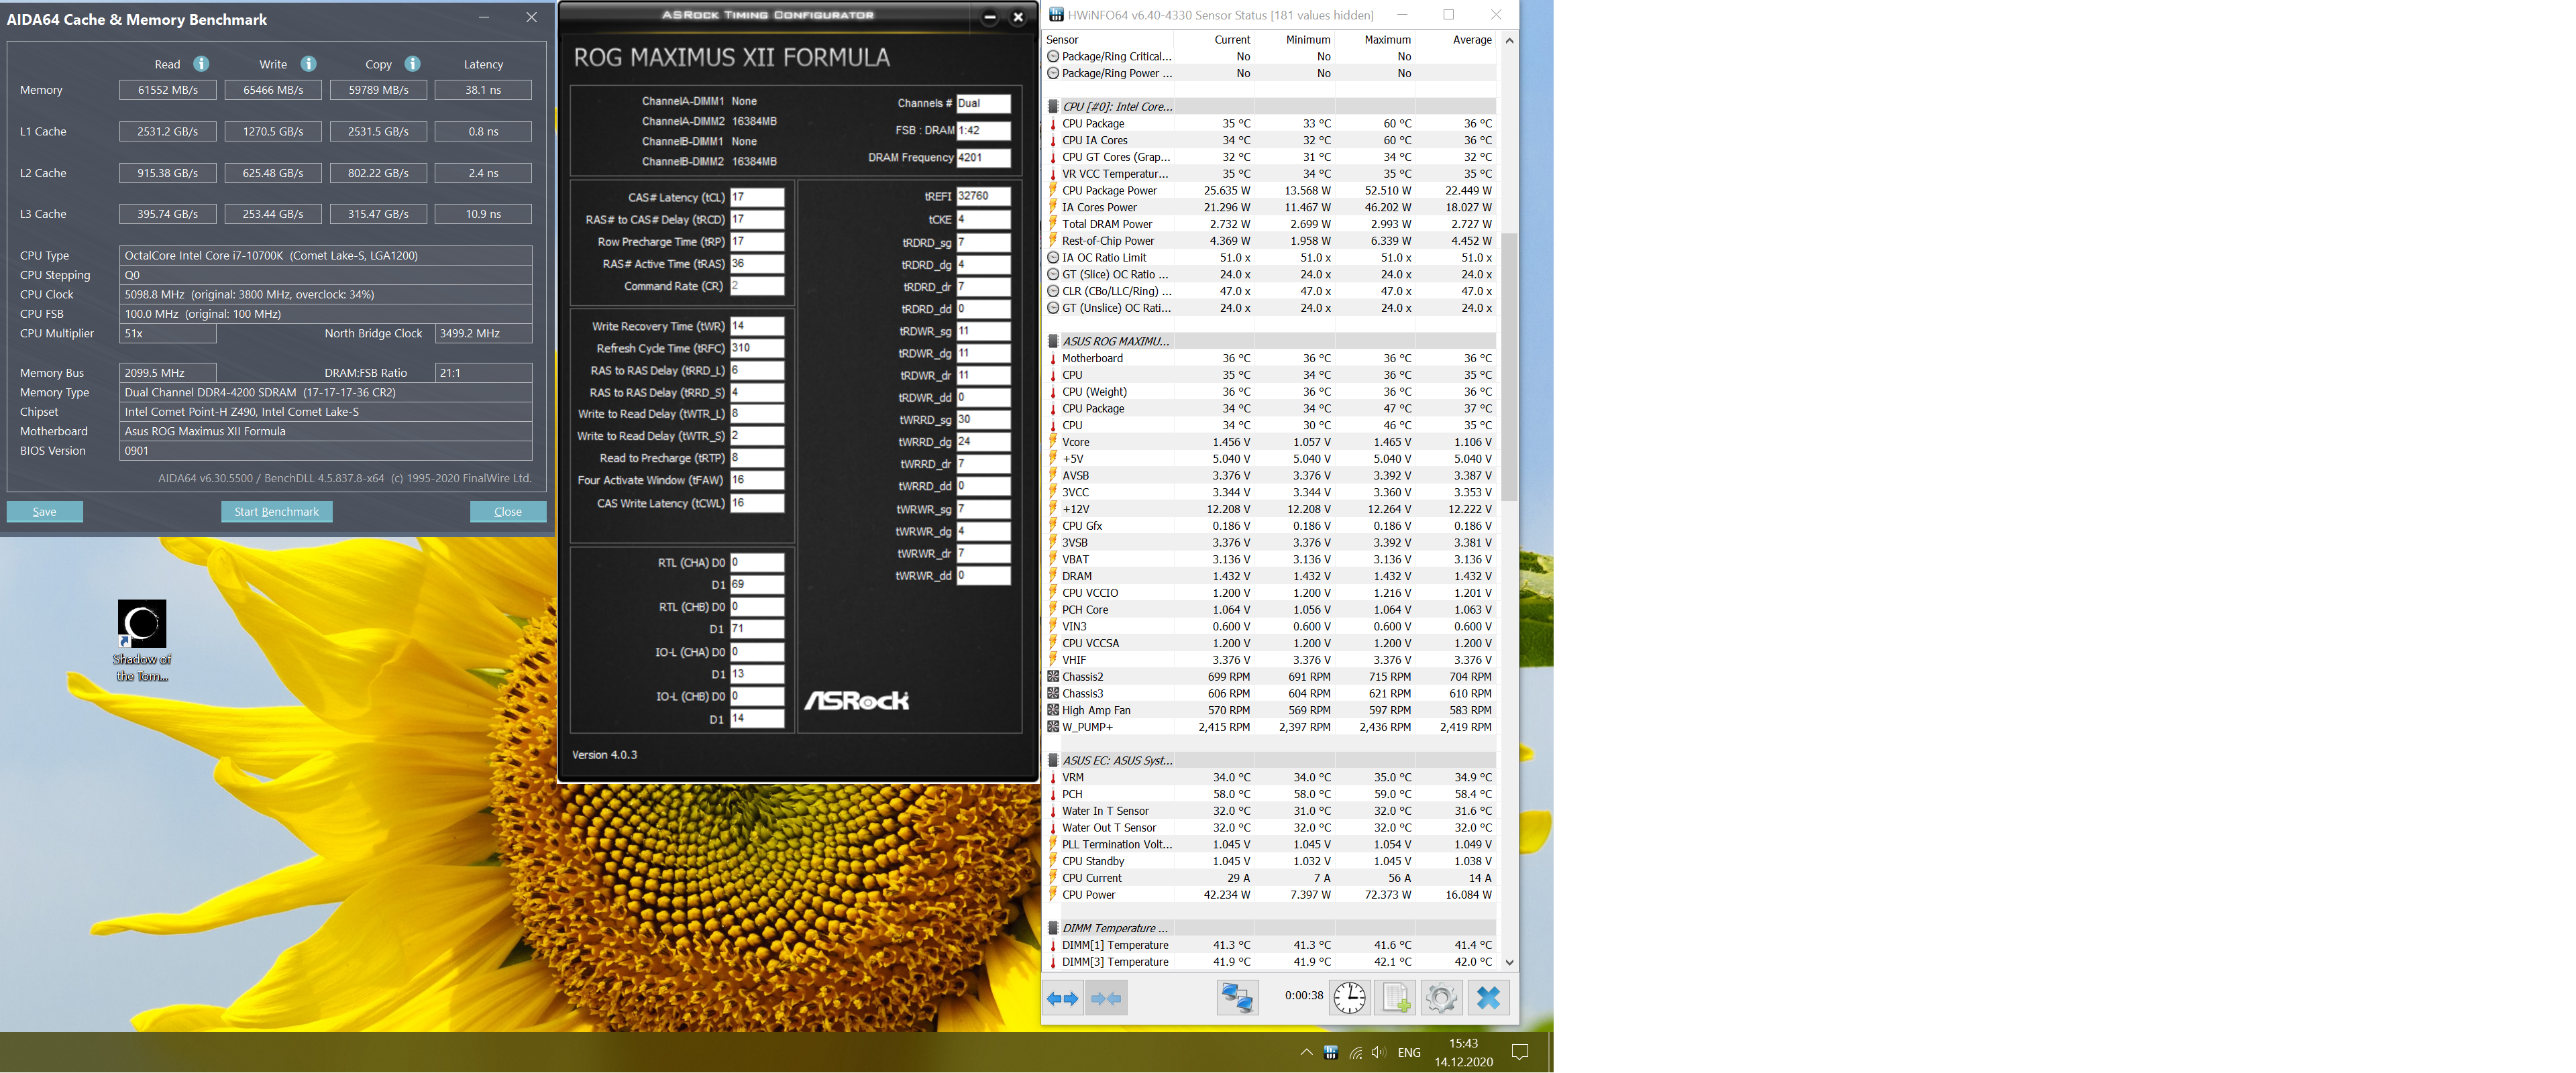Show hidden system tray icons chevron

click(x=1306, y=1052)
